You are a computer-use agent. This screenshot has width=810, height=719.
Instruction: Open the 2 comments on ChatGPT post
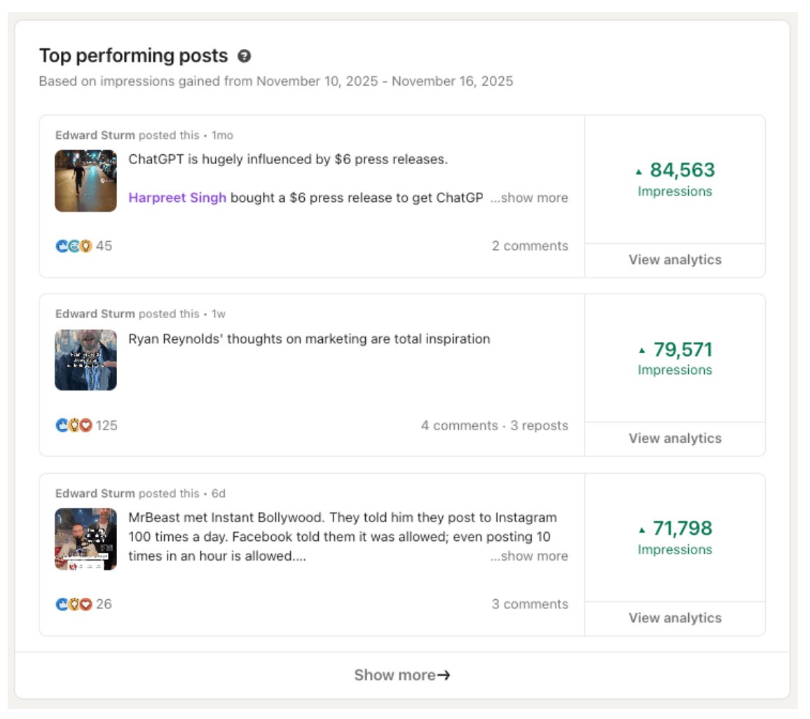530,246
